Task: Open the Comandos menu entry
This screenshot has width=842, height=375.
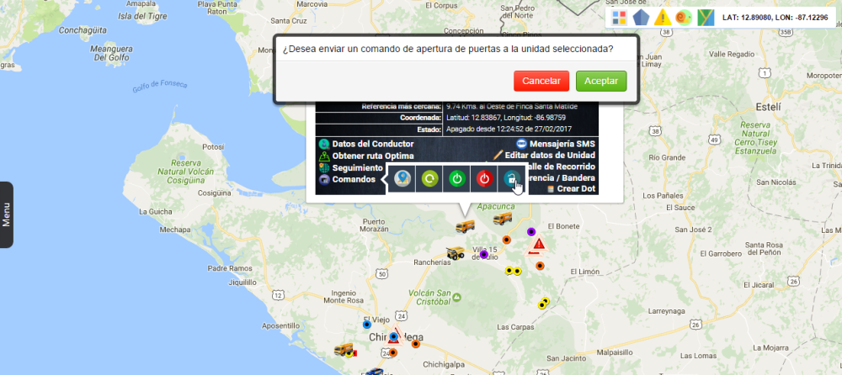Action: pyautogui.click(x=354, y=179)
